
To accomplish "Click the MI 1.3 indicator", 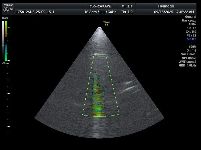I will pos(127,6).
